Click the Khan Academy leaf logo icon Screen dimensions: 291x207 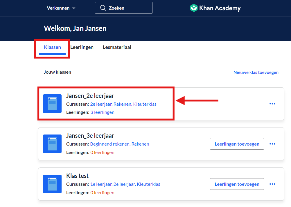194,8
